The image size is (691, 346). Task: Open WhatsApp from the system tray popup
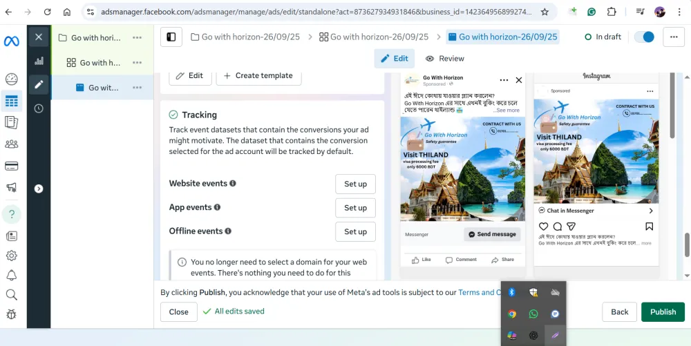533,314
